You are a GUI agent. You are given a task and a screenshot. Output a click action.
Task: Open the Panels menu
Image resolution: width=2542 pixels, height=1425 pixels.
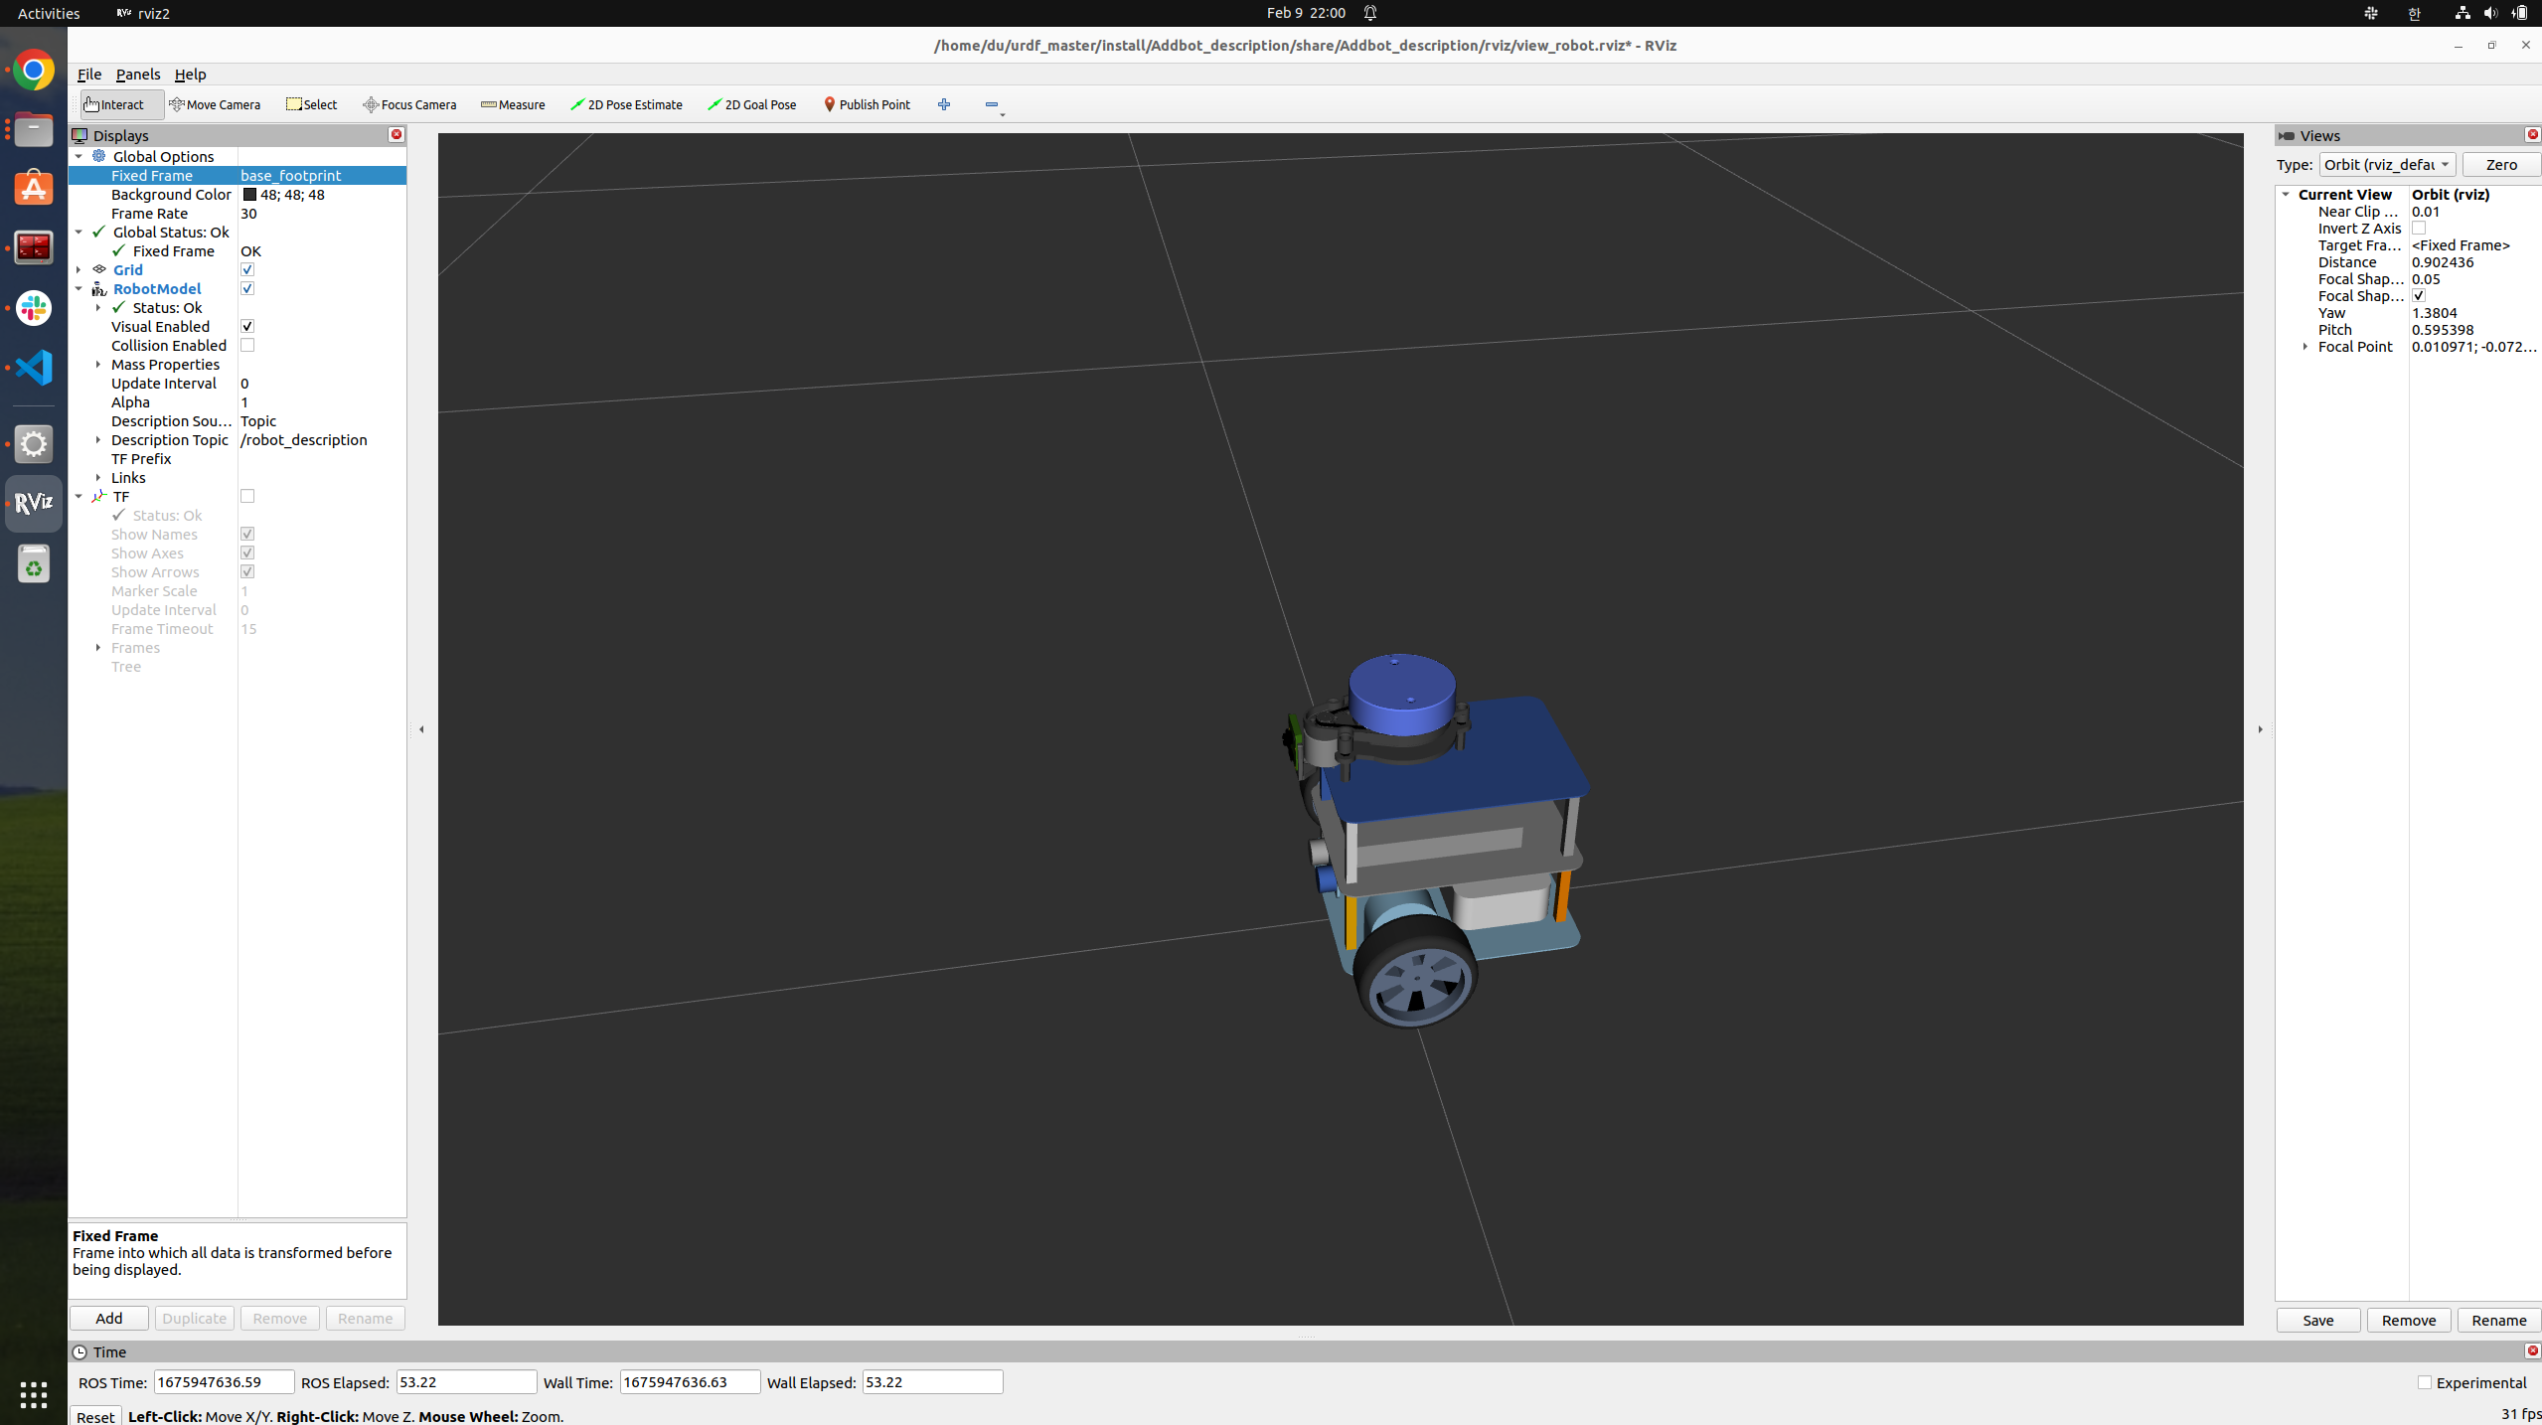pyautogui.click(x=138, y=75)
